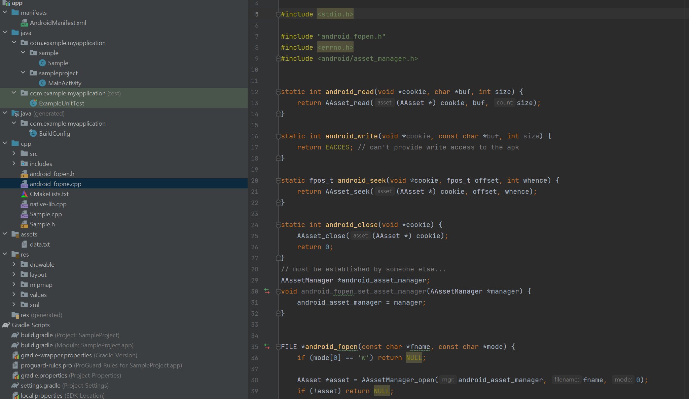
Task: Collapse the manifests folder
Action: [5, 12]
